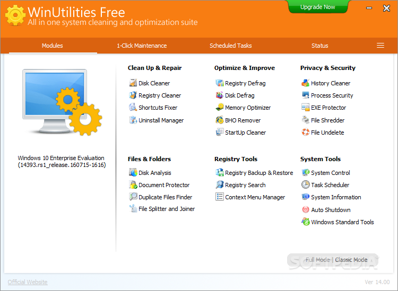Click the Memory Optimizer icon

(x=220, y=108)
